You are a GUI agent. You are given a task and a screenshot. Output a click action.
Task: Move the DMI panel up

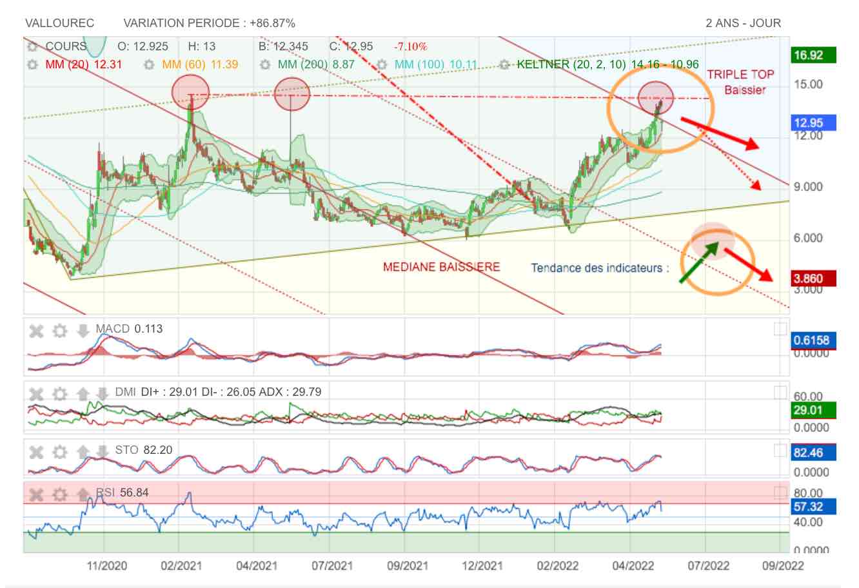pyautogui.click(x=83, y=394)
